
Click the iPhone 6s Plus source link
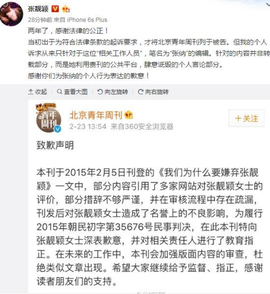click(x=87, y=20)
